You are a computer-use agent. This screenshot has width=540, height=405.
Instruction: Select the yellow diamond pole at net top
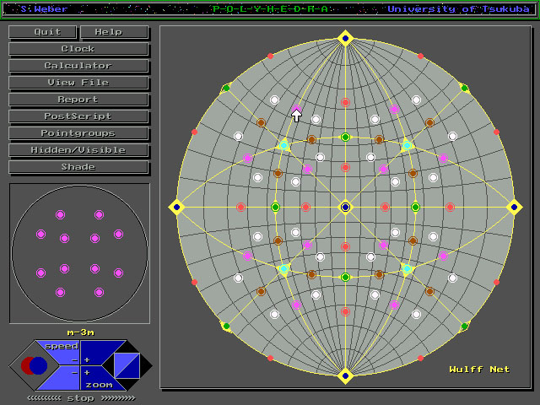click(345, 39)
